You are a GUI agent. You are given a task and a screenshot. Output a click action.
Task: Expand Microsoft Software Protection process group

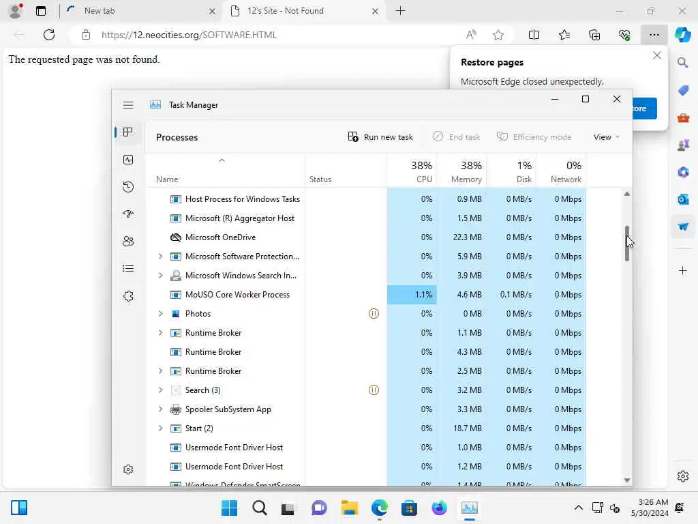pyautogui.click(x=160, y=257)
